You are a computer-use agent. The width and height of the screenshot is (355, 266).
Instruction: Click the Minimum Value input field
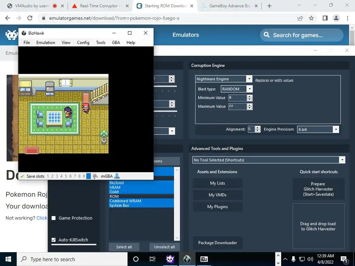pyautogui.click(x=237, y=98)
